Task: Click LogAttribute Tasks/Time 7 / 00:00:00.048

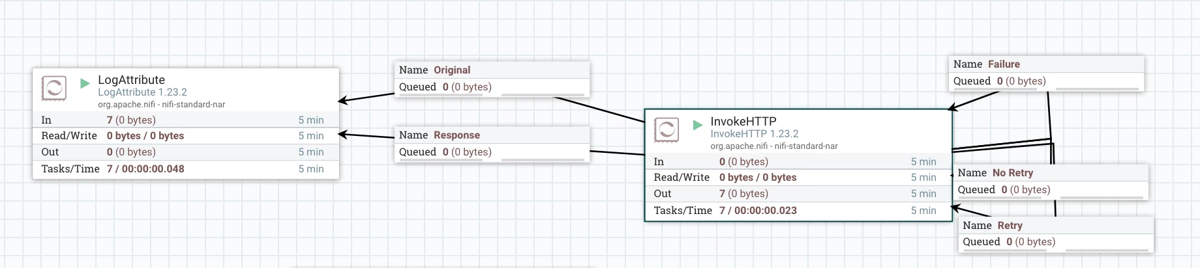Action: [145, 169]
